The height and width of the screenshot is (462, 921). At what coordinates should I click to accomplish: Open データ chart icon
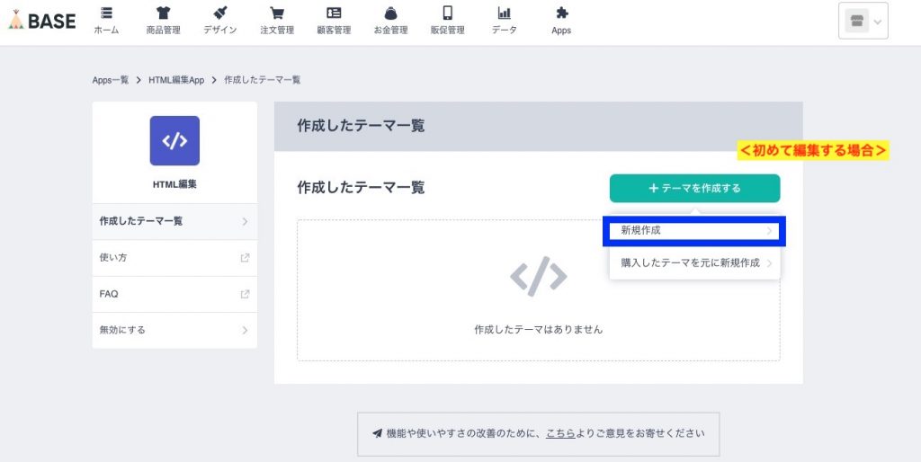[x=504, y=13]
